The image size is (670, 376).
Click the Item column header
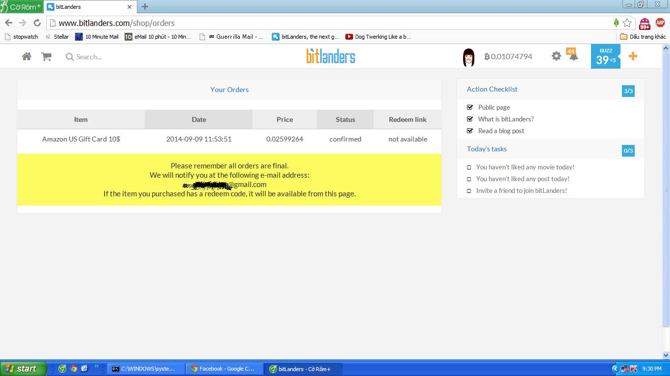point(81,119)
